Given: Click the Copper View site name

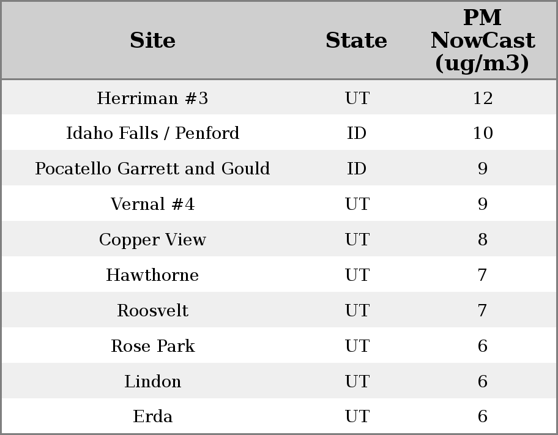Looking at the screenshot, I should [x=152, y=240].
